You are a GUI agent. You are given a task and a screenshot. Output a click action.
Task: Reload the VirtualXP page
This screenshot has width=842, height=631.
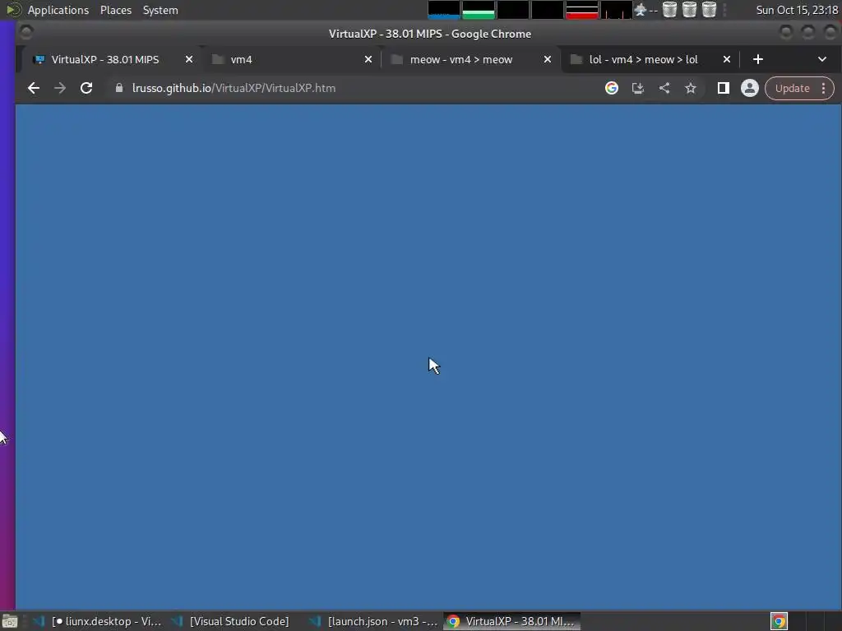[86, 88]
